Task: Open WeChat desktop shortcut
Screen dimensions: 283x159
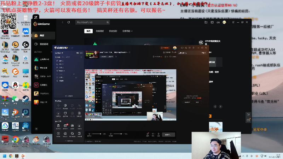Action: pyautogui.click(x=15, y=100)
